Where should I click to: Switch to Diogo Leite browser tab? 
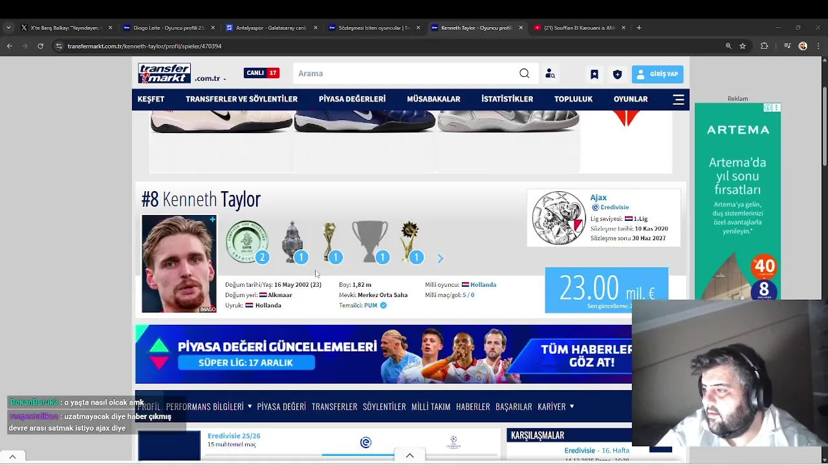(168, 28)
